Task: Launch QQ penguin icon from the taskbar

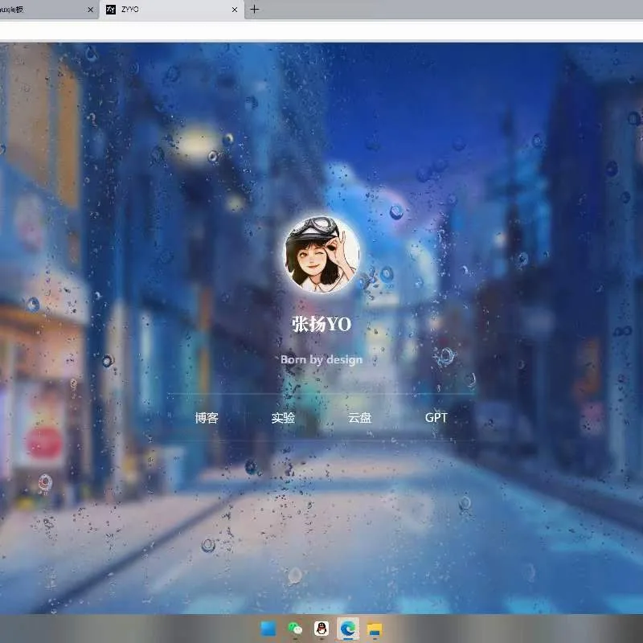Action: click(321, 629)
